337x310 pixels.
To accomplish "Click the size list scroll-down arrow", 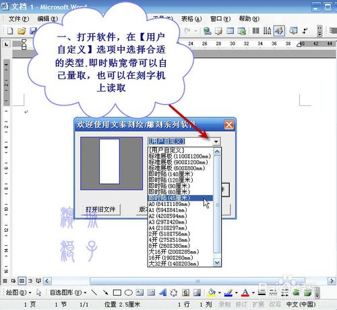I will 217,263.
